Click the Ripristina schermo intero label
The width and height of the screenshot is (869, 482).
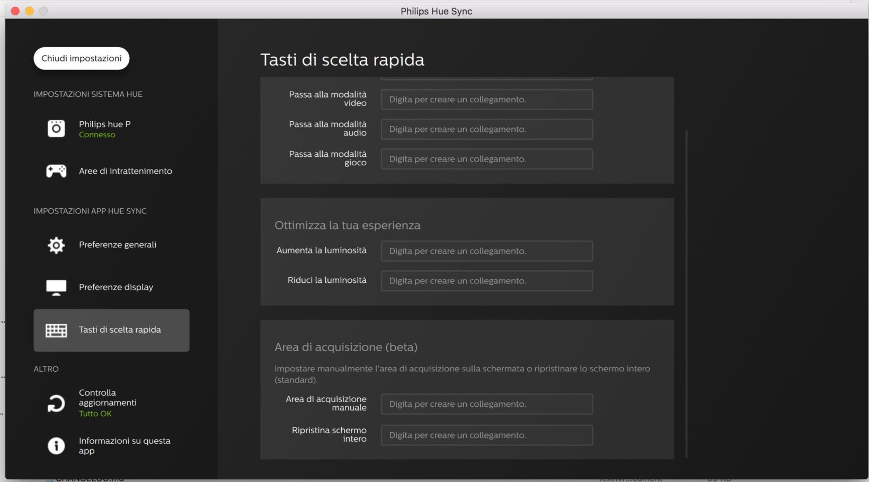[x=329, y=434]
